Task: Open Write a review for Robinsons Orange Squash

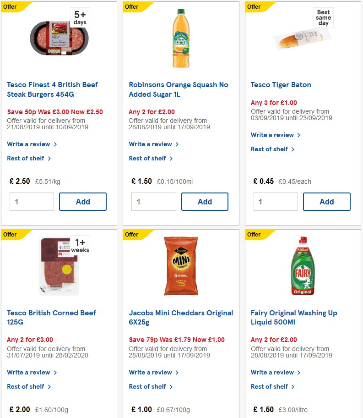Action: tap(151, 144)
